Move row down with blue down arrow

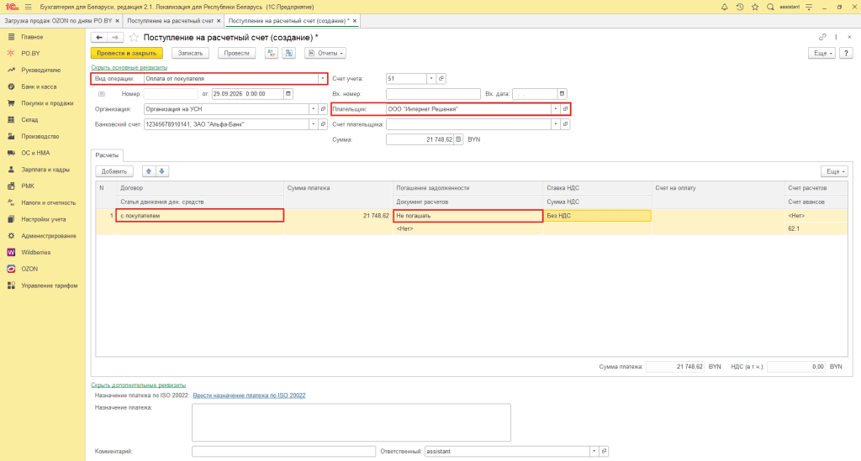(x=161, y=171)
